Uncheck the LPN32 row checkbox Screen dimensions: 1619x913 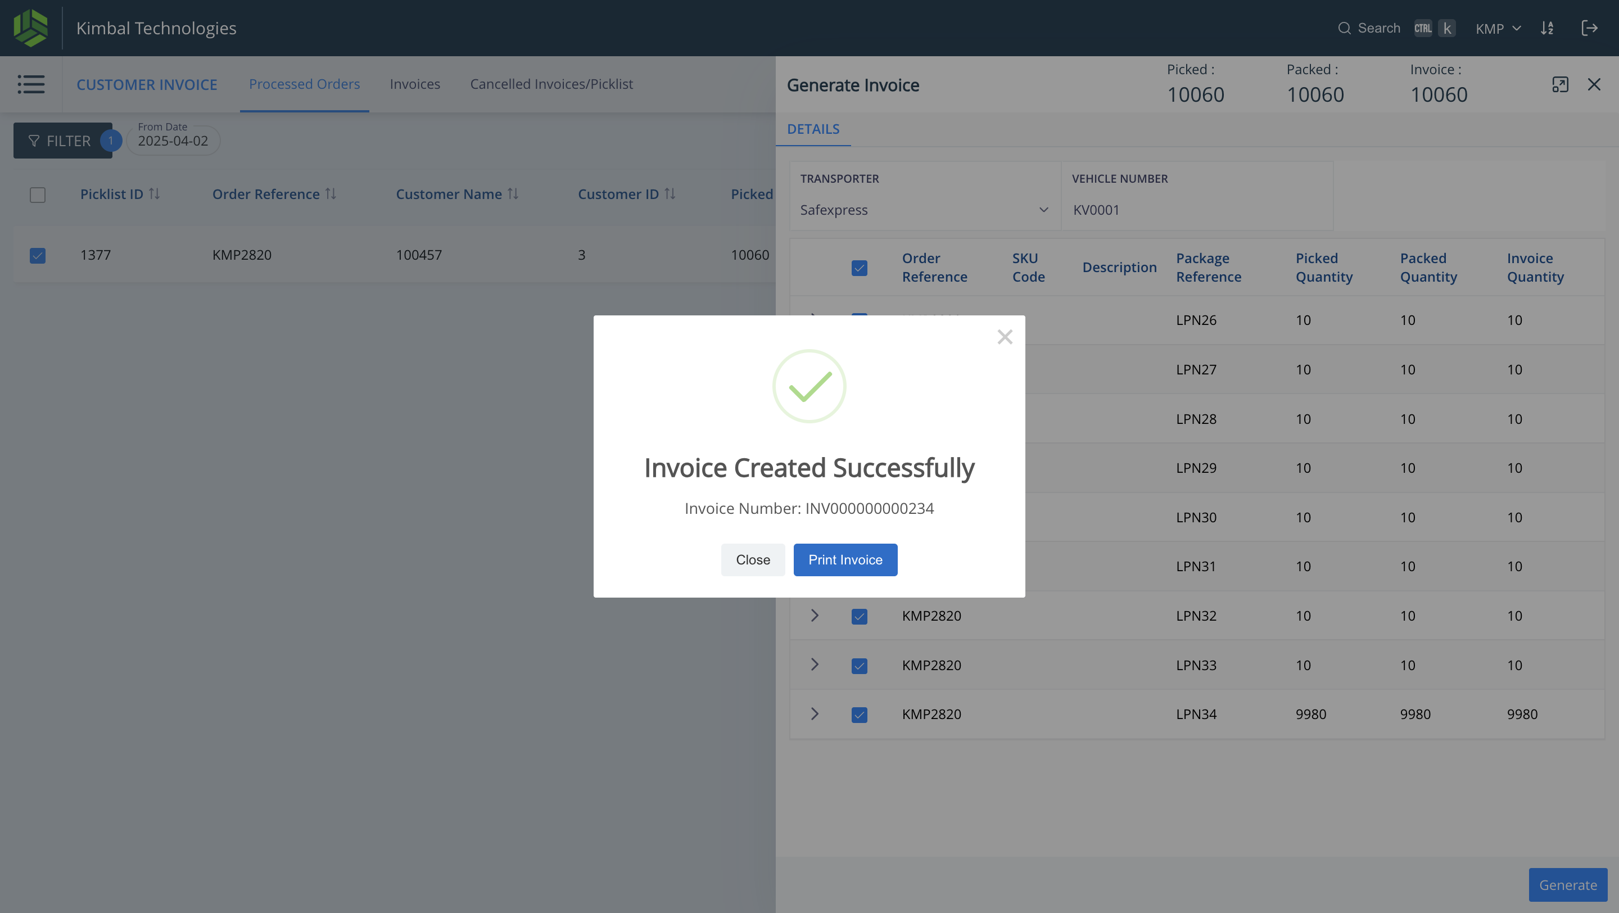pos(859,616)
